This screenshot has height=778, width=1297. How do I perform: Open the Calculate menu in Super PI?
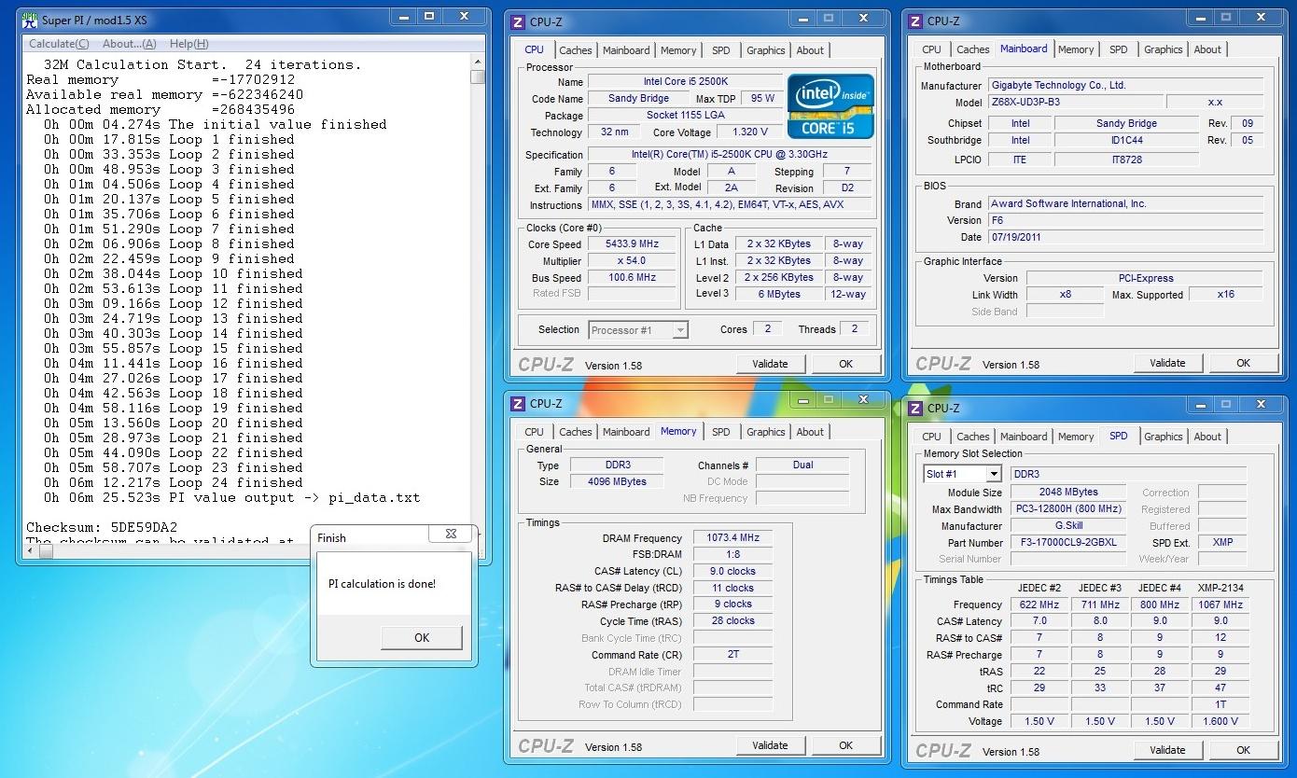pyautogui.click(x=60, y=44)
